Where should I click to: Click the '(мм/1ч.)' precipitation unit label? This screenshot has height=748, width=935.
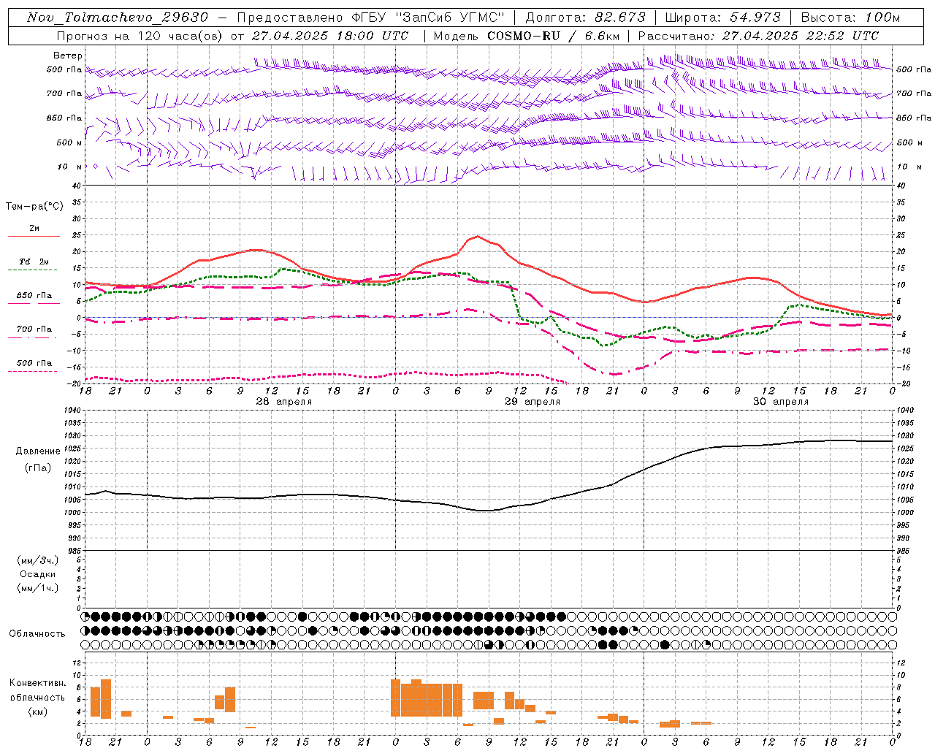[37, 588]
